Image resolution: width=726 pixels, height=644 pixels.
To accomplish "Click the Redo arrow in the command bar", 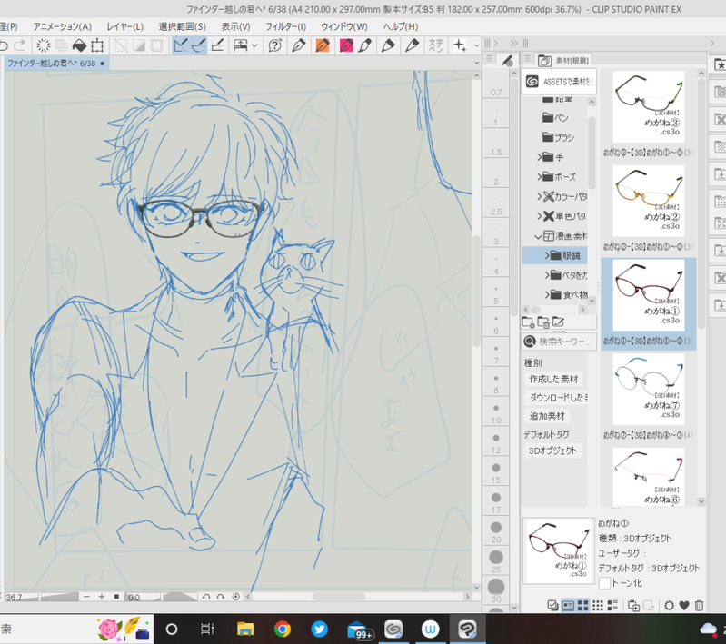I will tap(20, 45).
